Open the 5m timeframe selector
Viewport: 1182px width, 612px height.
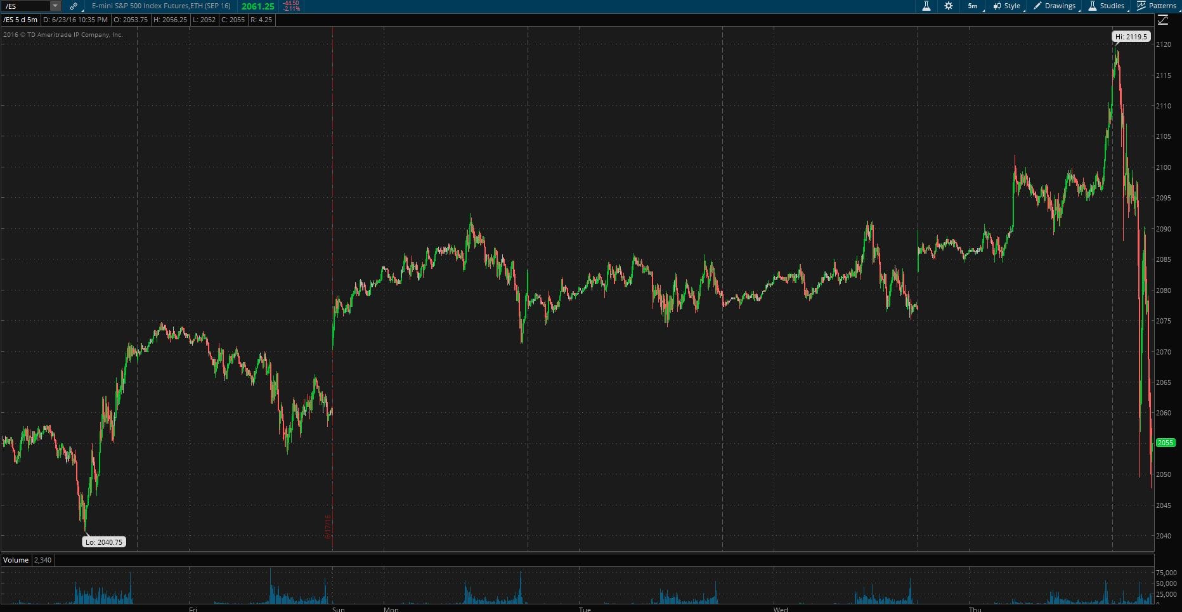click(973, 6)
